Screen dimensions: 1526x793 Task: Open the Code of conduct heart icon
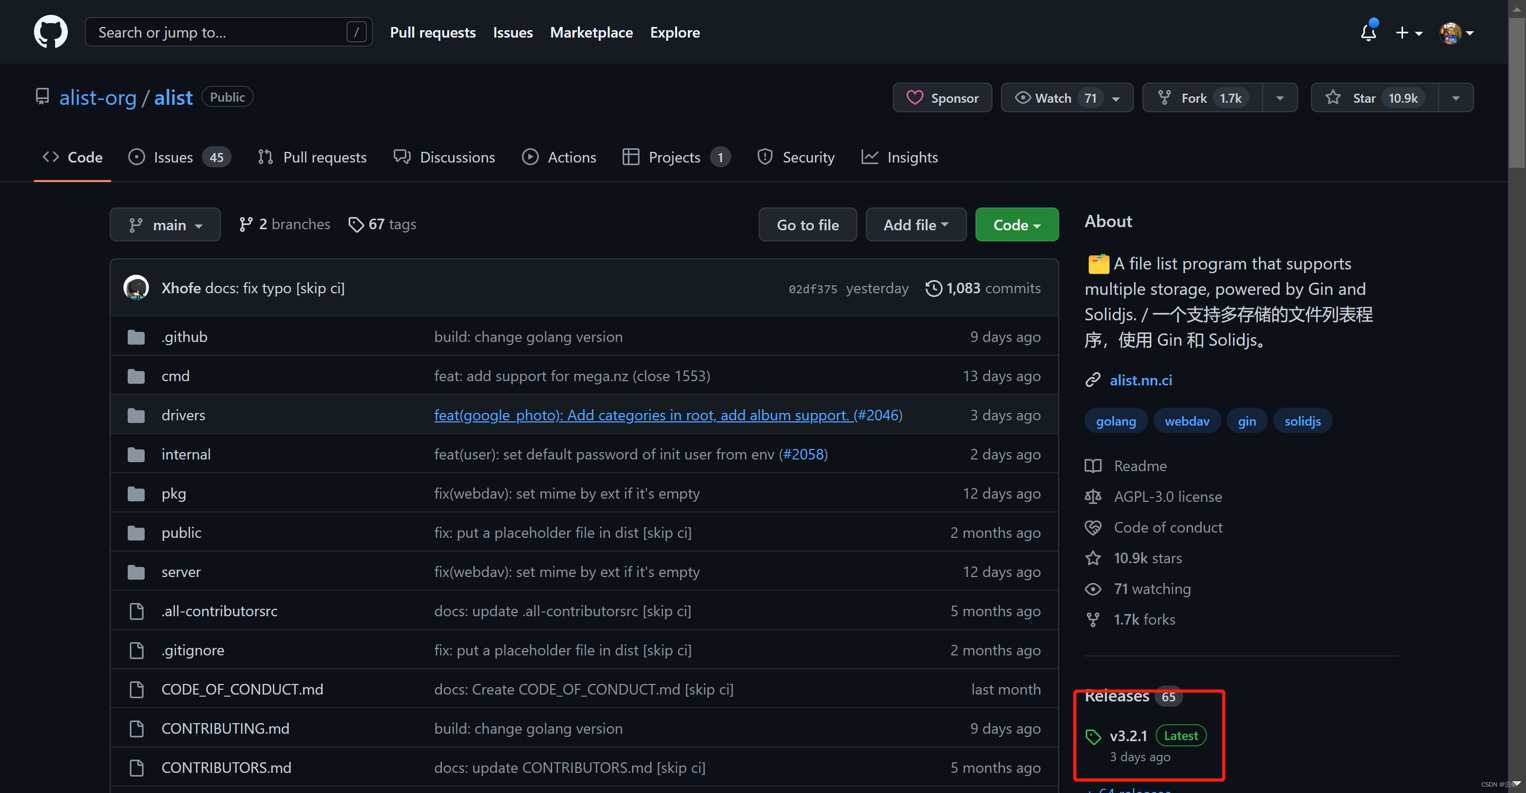coord(1093,527)
